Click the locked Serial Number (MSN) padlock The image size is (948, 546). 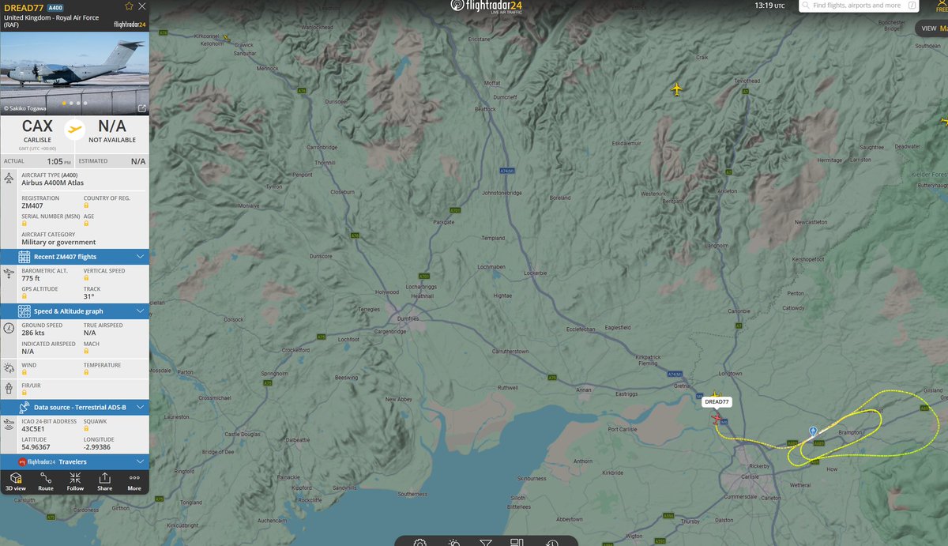[x=24, y=224]
